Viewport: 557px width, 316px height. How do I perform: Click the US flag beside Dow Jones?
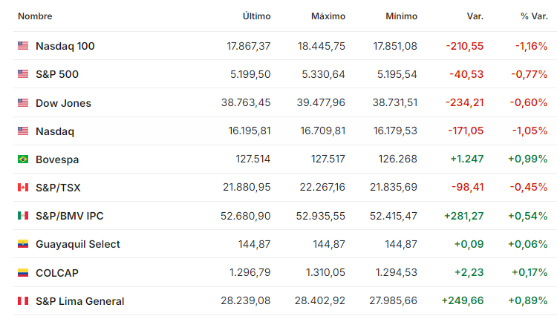(23, 103)
